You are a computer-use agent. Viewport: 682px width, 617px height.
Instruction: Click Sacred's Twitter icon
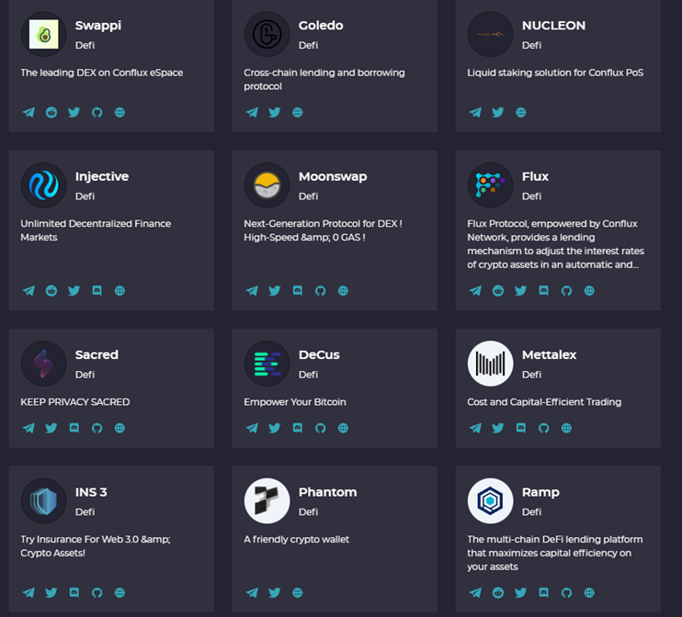[x=51, y=428]
